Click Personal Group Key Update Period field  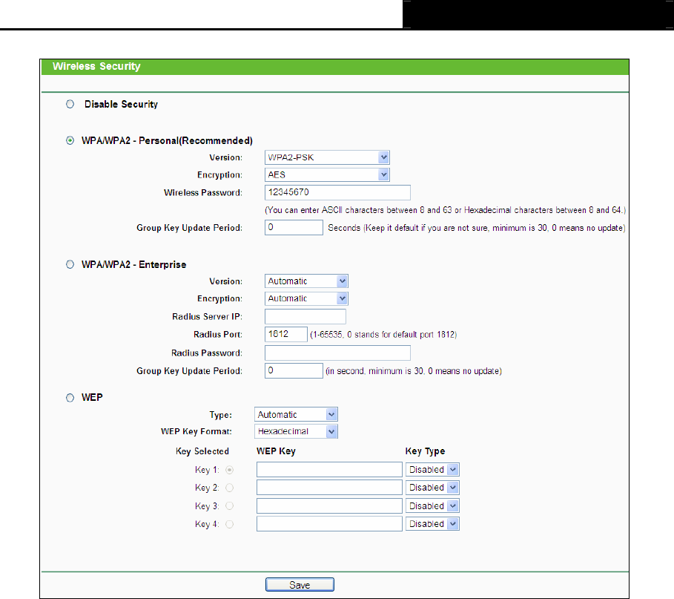[294, 227]
